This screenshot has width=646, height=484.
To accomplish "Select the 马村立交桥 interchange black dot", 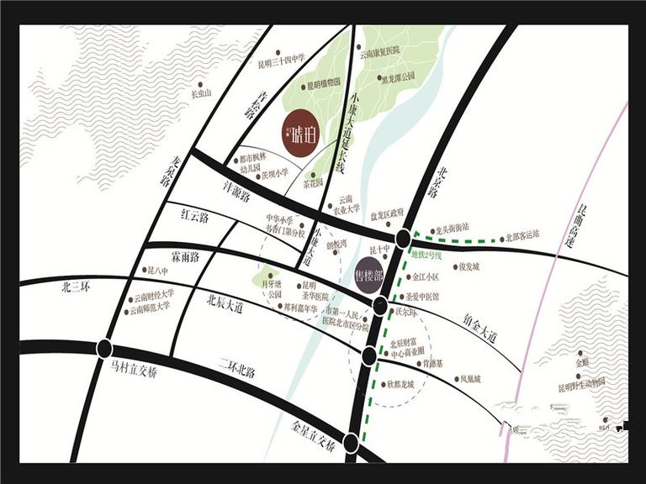I will coord(104,347).
